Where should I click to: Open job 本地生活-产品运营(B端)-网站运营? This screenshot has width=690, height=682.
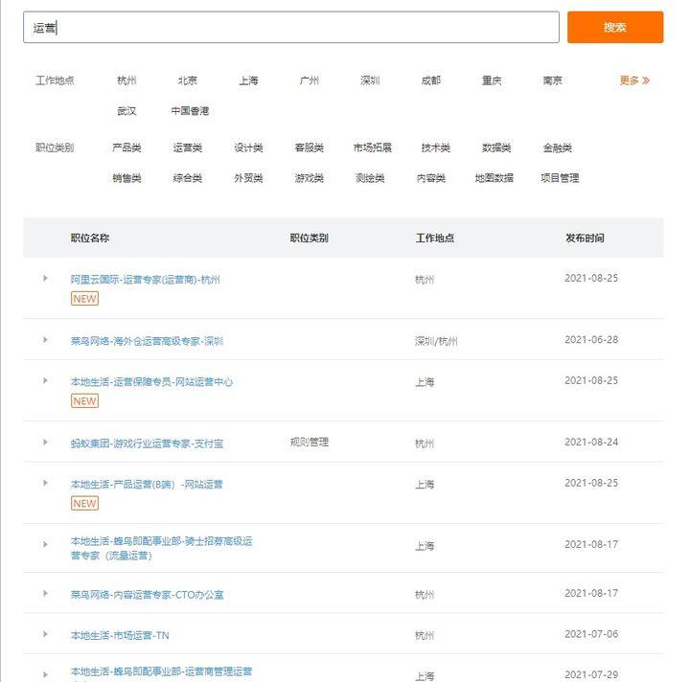[147, 485]
